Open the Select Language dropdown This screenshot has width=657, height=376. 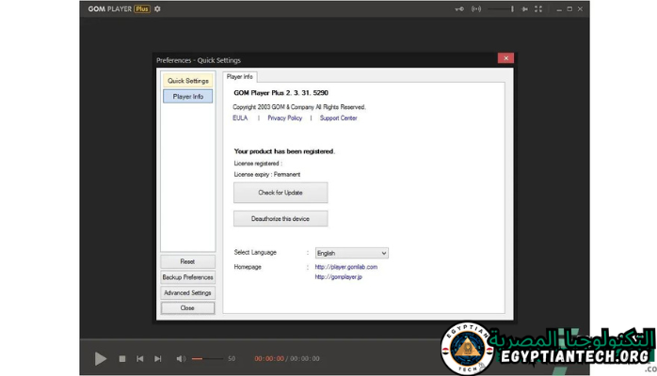(x=351, y=253)
